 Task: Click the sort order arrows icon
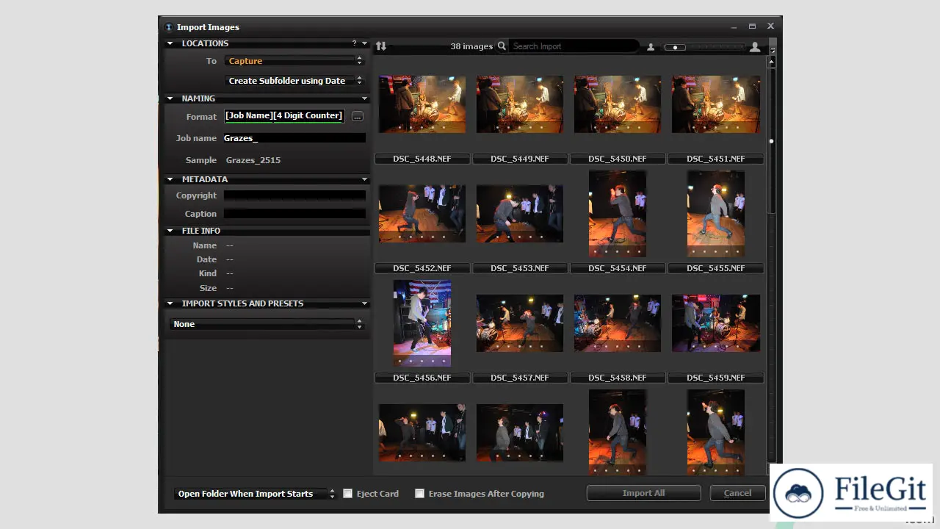(x=380, y=46)
